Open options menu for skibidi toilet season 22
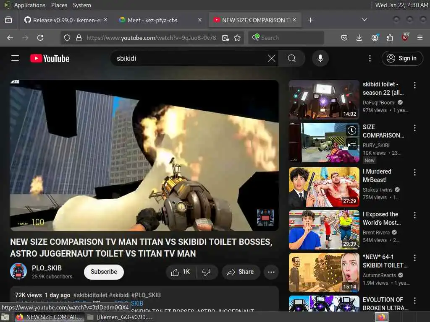 (414, 85)
